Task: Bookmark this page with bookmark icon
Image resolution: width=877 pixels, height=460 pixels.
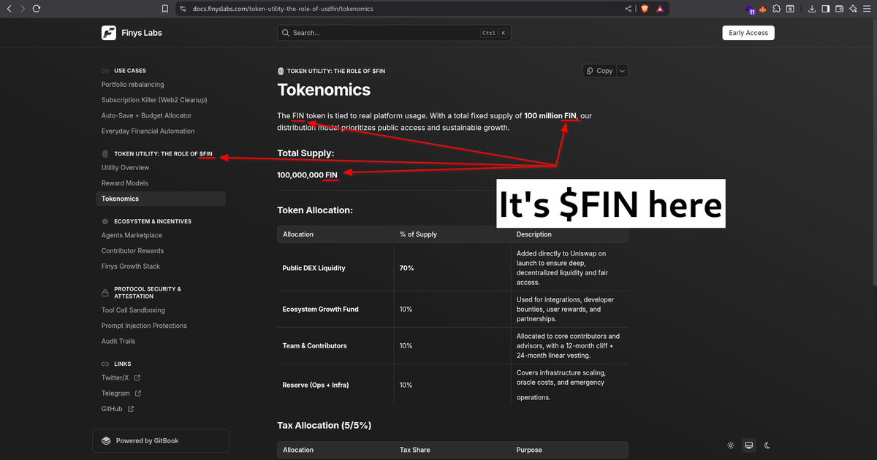Action: (164, 9)
